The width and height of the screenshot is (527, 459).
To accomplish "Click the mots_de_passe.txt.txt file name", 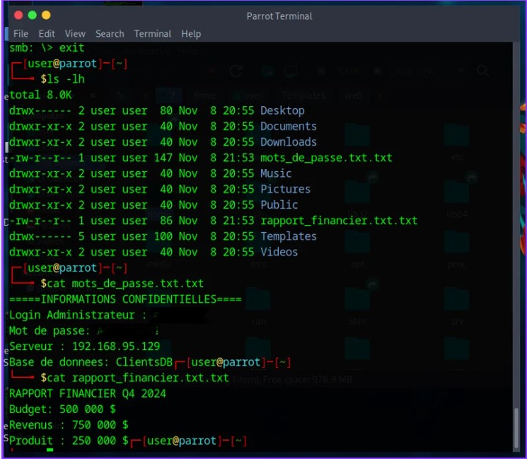I will pos(326,158).
